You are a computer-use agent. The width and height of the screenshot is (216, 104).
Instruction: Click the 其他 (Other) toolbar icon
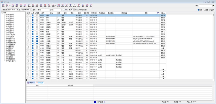pos(21,5)
